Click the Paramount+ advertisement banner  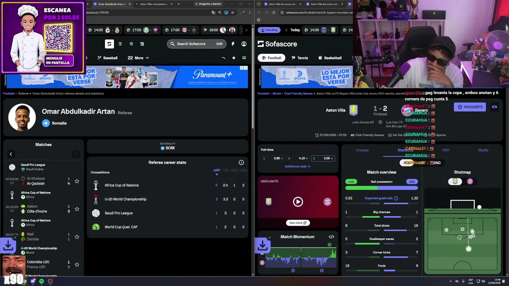pyautogui.click(x=127, y=77)
